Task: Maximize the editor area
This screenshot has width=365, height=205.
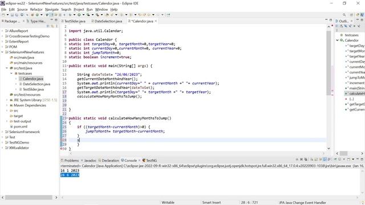Action: pos(331,20)
